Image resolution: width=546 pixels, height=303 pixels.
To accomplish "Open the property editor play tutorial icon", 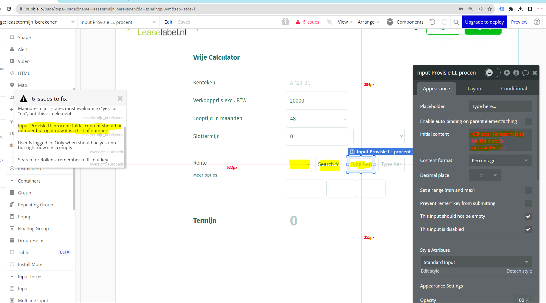I will click(507, 72).
